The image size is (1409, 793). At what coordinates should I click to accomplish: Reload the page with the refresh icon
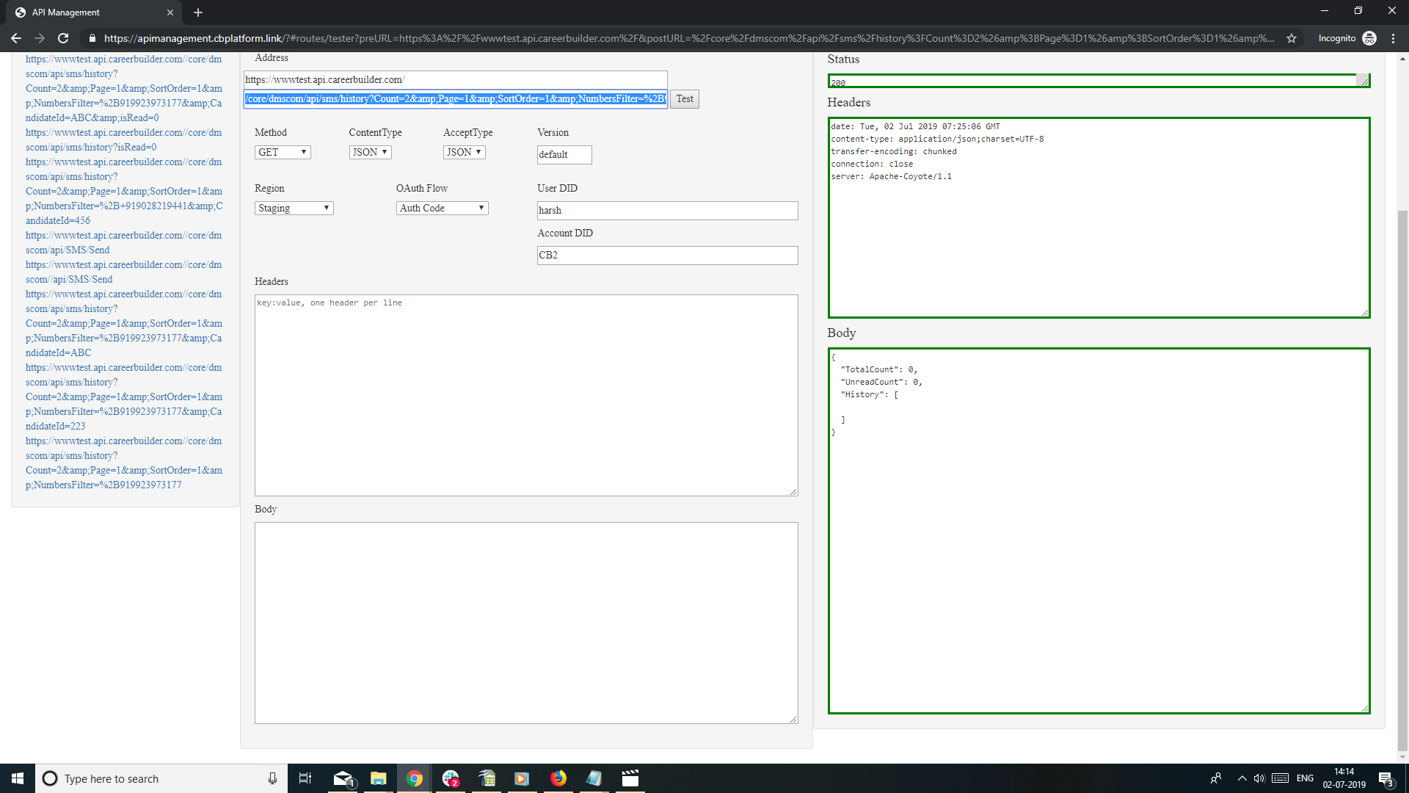63,38
